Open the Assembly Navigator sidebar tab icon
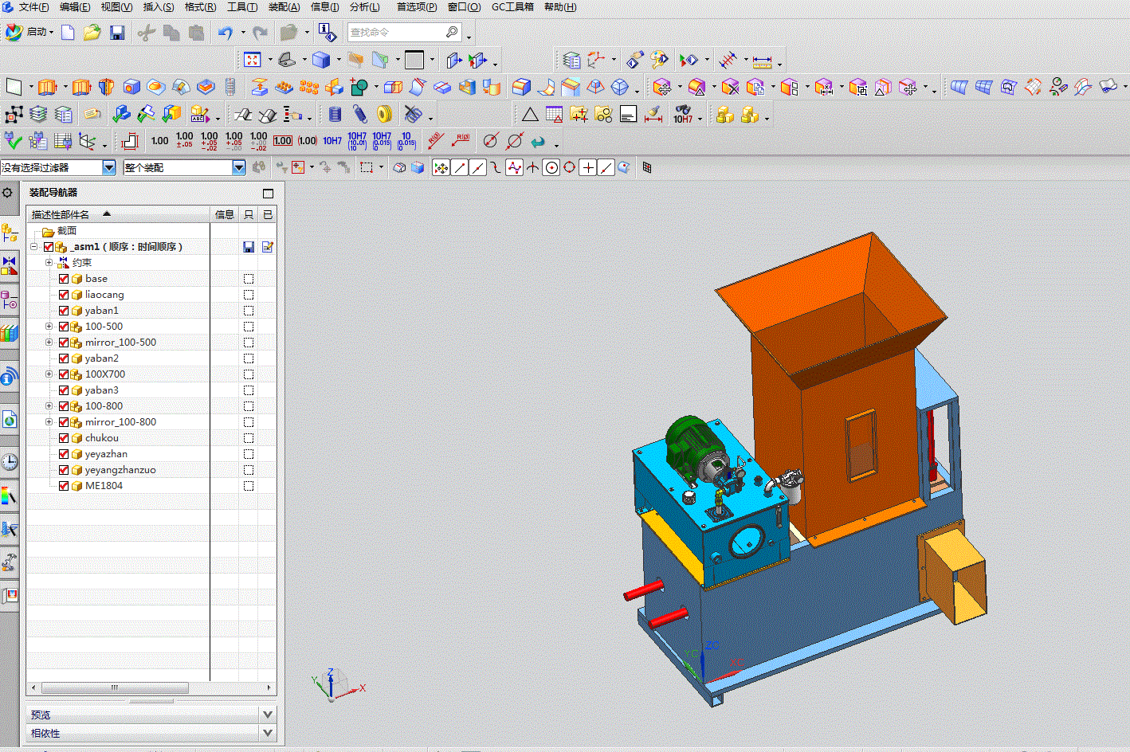Viewport: 1130px width, 752px height. pos(10,233)
